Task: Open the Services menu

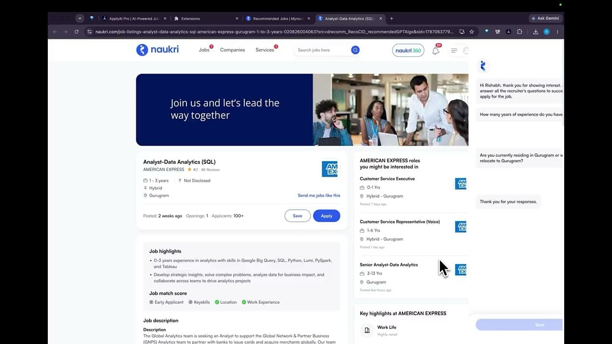Action: coord(264,50)
